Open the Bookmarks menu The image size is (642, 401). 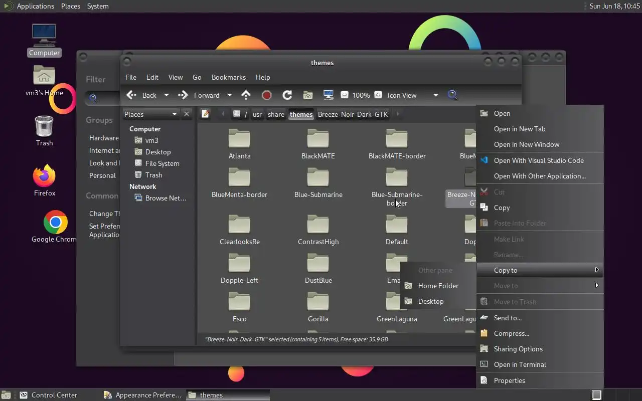click(x=228, y=77)
